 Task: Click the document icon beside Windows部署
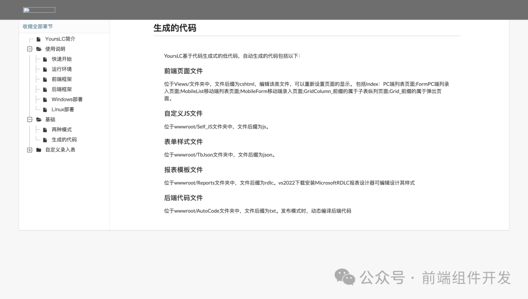point(45,99)
